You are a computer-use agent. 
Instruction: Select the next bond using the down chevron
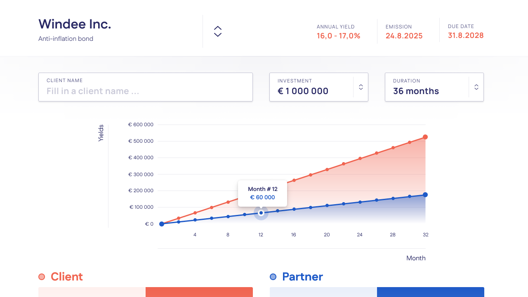click(x=217, y=35)
